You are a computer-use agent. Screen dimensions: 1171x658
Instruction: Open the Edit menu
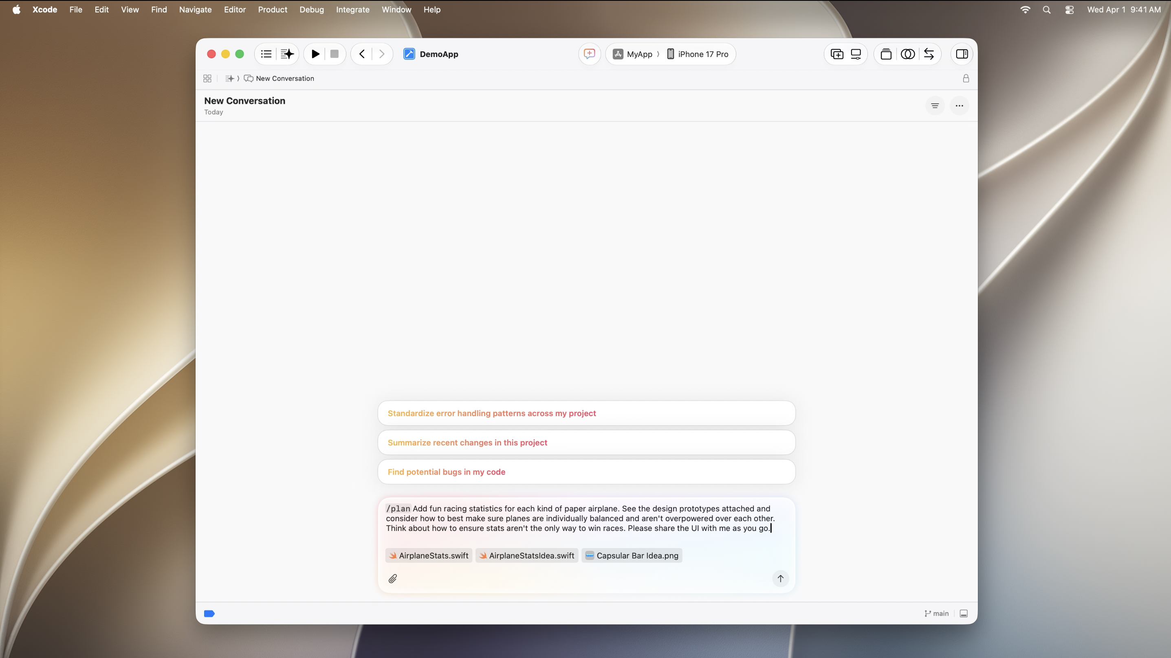click(x=101, y=9)
